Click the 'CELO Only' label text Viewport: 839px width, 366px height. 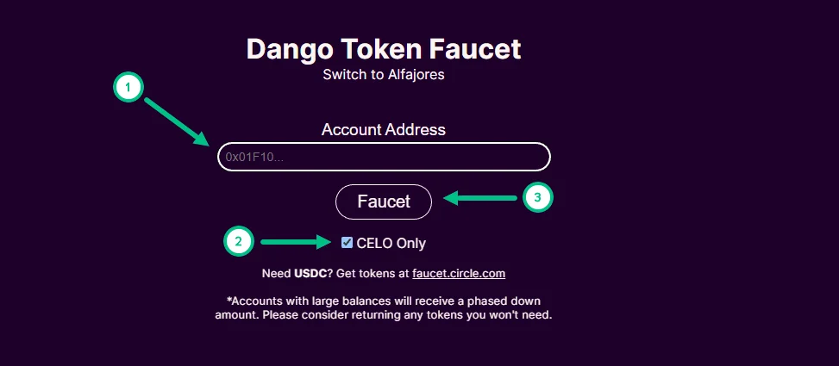click(x=391, y=244)
